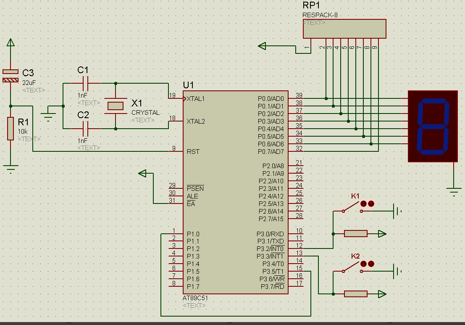Viewport: 465px width, 325px height.
Task: Click the 1nF value under C1
Action: (82, 95)
